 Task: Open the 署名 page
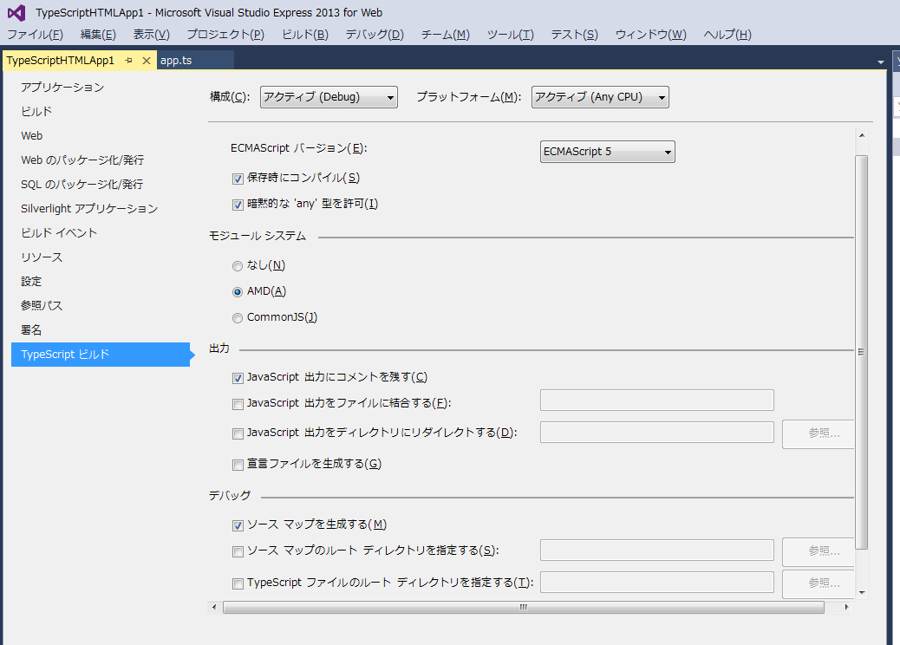pos(31,330)
